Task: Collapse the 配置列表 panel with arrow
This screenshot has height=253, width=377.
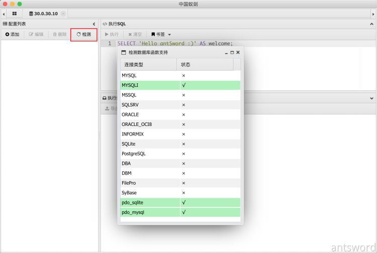Action: (94, 24)
